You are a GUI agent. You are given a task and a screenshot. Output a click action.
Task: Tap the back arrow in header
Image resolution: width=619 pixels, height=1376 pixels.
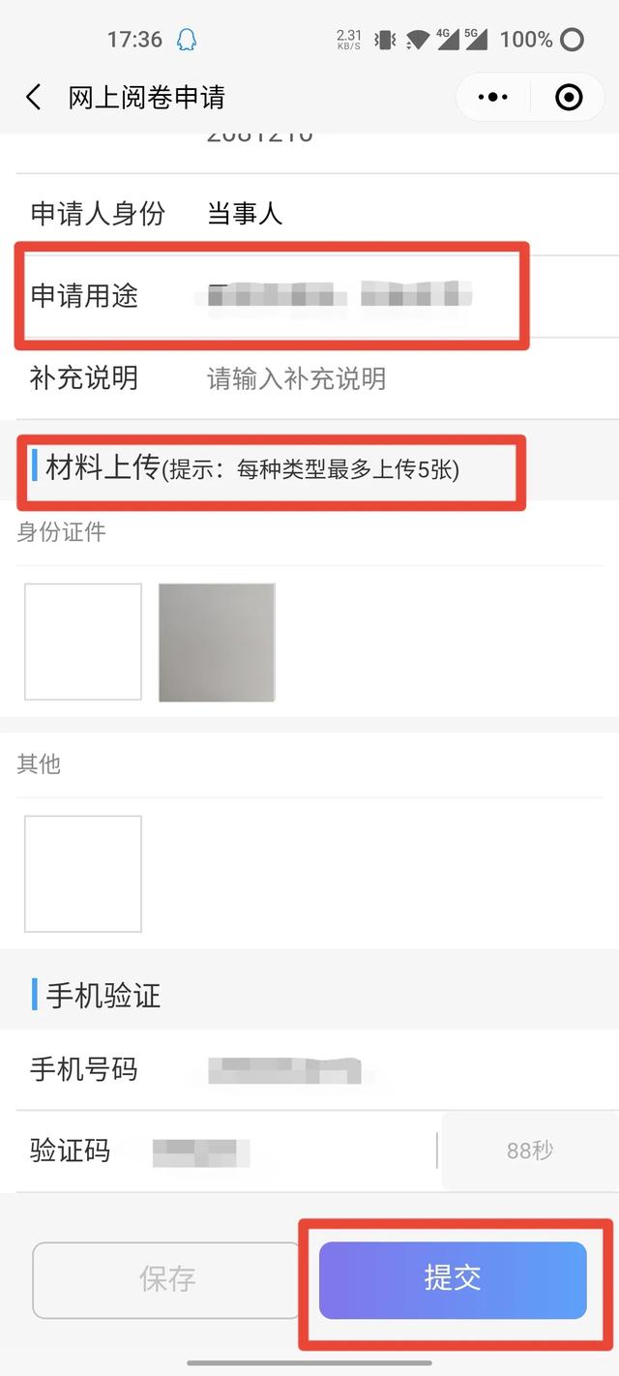coord(34,97)
